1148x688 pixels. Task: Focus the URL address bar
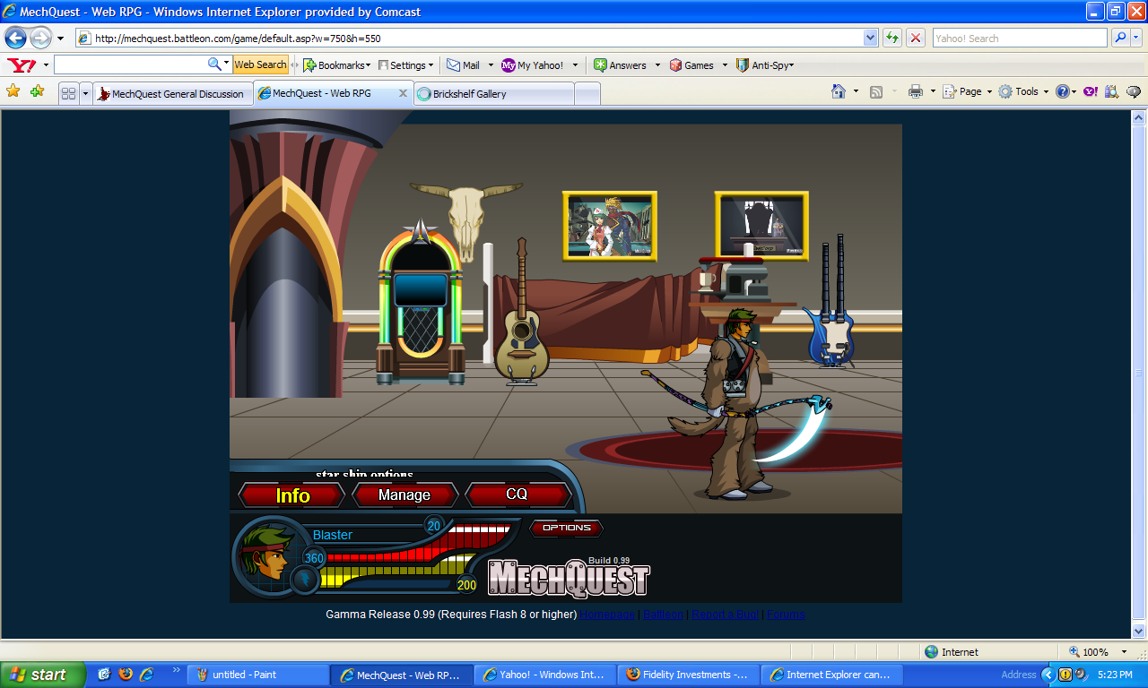(476, 39)
